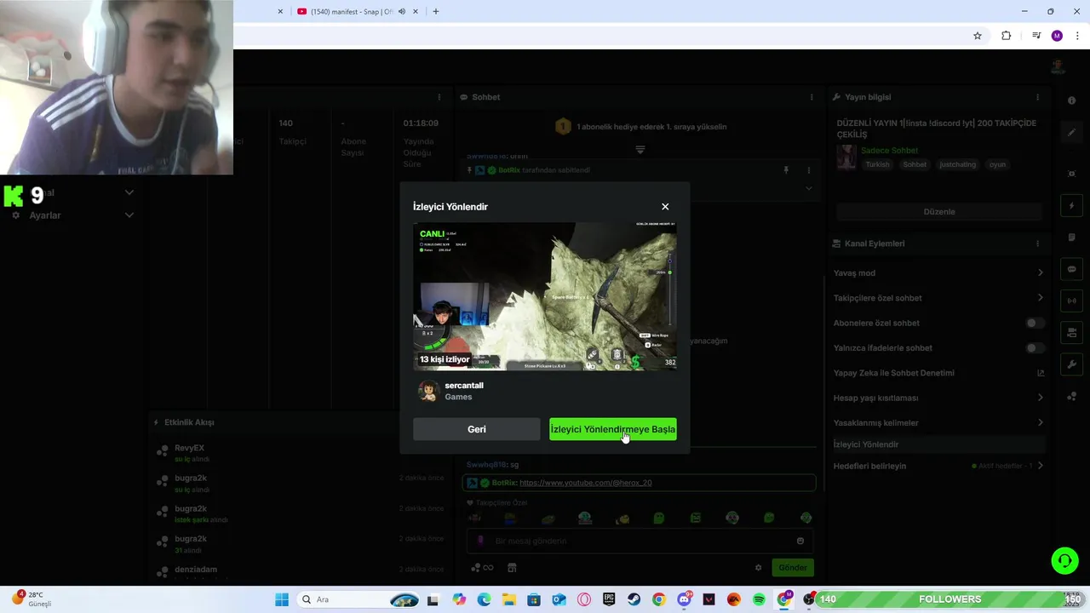Click the justchating tag
Screen dimensions: 1090x613
tap(957, 164)
